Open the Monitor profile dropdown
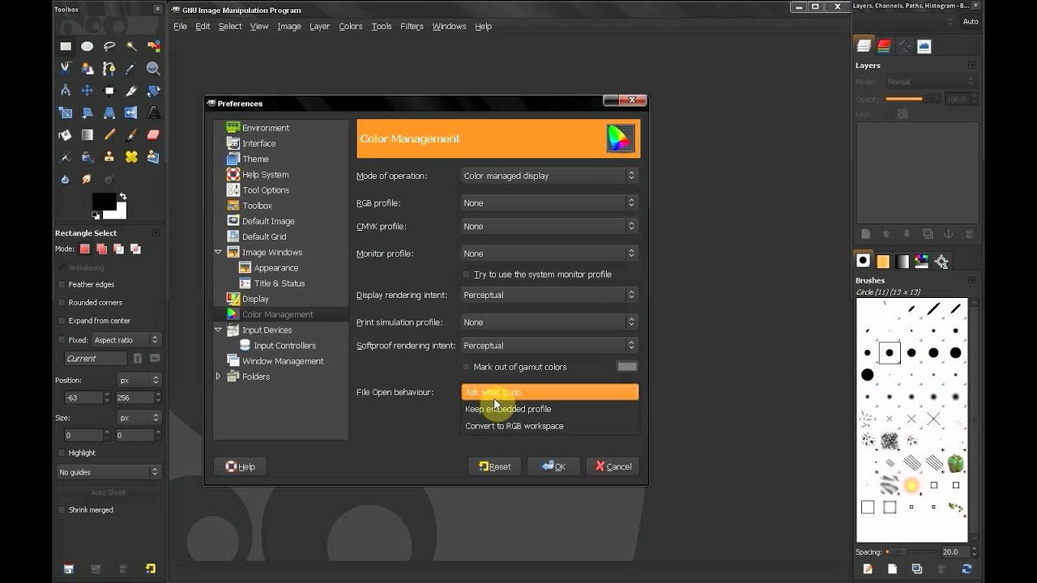The image size is (1037, 583). 549,253
